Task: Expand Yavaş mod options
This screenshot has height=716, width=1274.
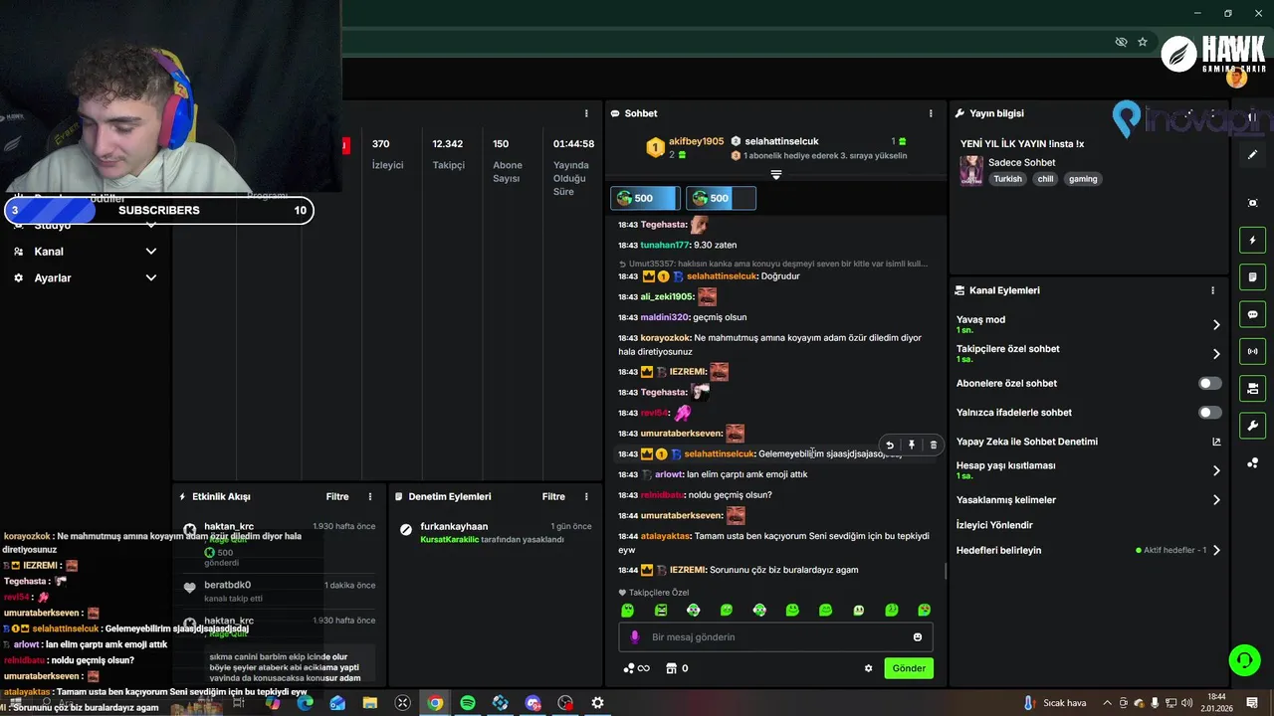Action: 1216,324
